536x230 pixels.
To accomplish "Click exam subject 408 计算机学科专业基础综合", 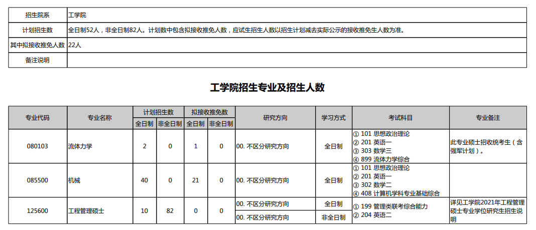I will 396,193.
